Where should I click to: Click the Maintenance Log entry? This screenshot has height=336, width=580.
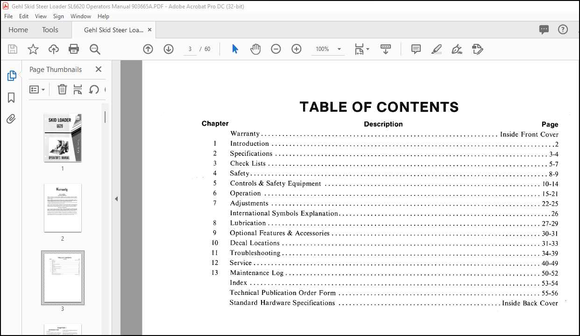point(257,273)
